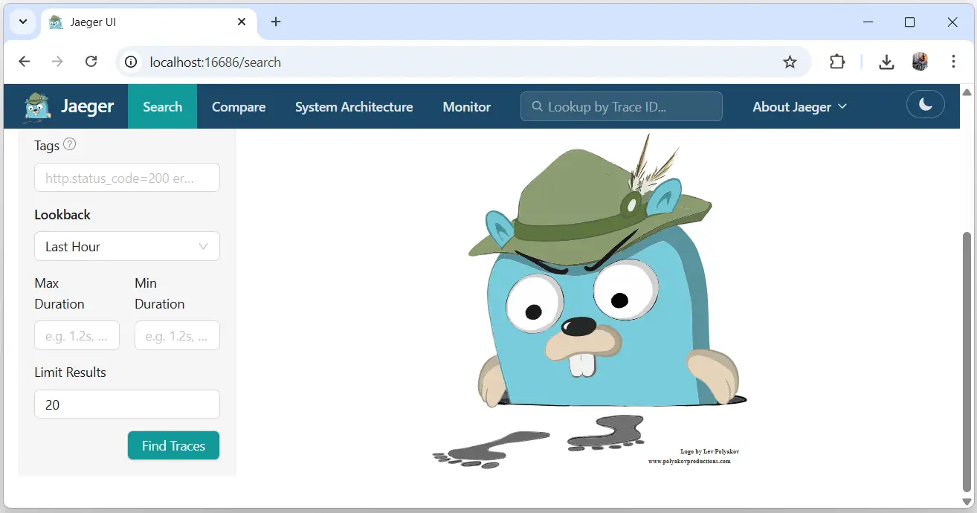Open a new browser tab
This screenshot has height=513, width=977.
click(276, 22)
